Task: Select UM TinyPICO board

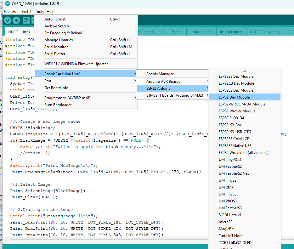Action: pyautogui.click(x=245, y=160)
